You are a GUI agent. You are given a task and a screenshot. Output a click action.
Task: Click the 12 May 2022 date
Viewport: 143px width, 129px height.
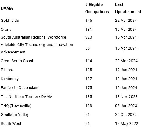(127, 124)
